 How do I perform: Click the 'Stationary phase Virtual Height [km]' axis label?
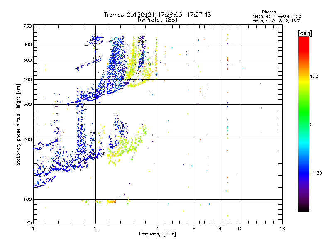[x=18, y=125]
